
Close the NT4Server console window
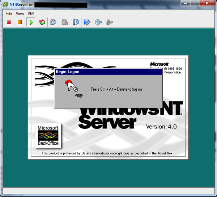click(207, 3)
